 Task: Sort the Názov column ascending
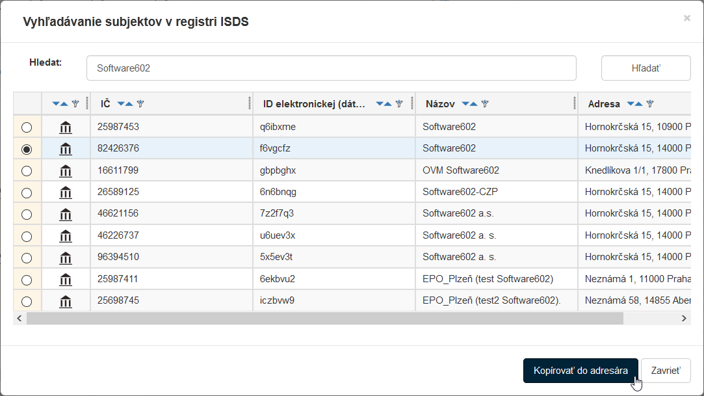pyautogui.click(x=474, y=104)
